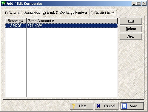This screenshot has width=148, height=112.
Task: Minimize the Add / Edit Companies window
Action: pos(134,4)
